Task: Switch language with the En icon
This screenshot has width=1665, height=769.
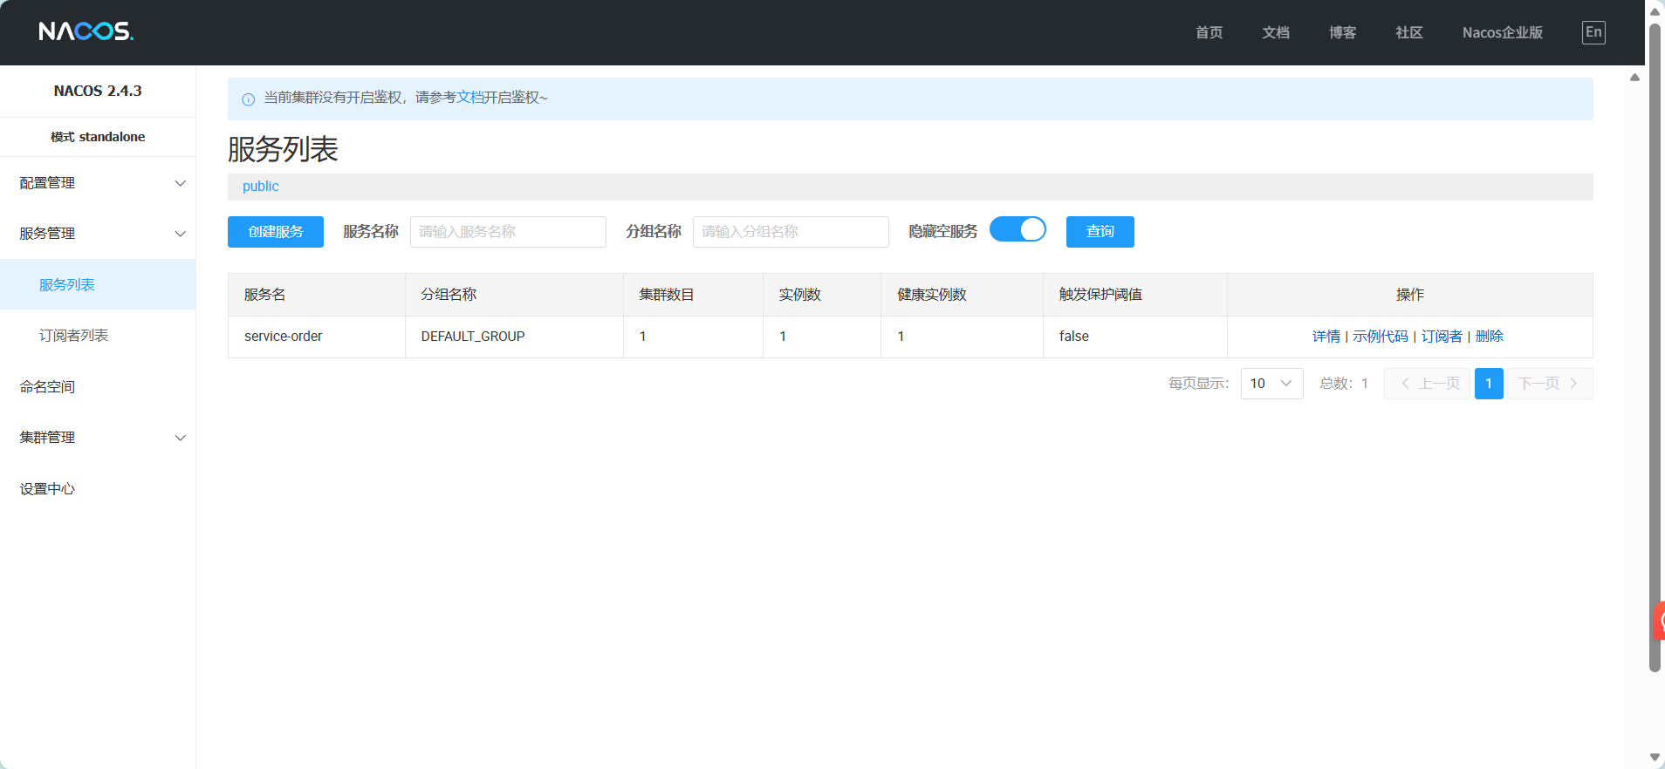Action: pyautogui.click(x=1593, y=32)
